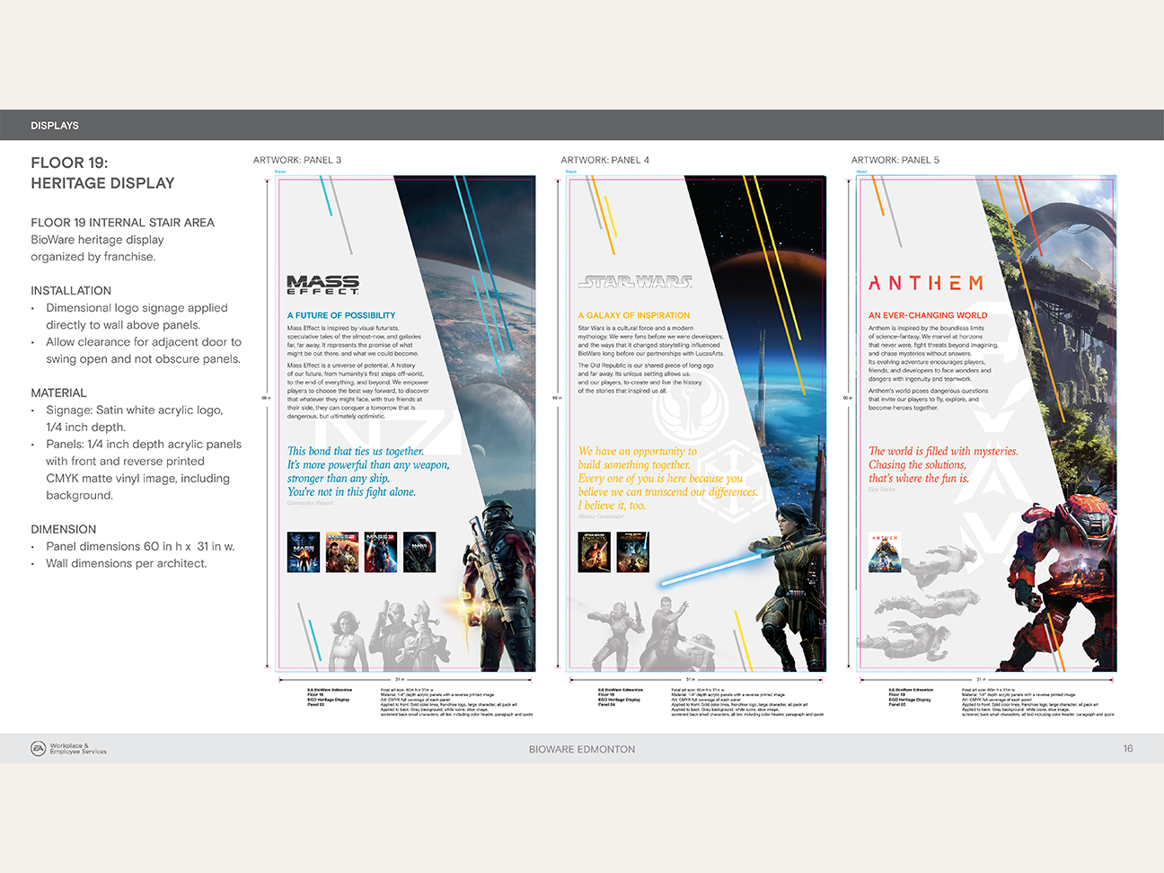1164x873 pixels.
Task: Click the "ARTWORK: PANEL 4" label
Action: (x=605, y=160)
